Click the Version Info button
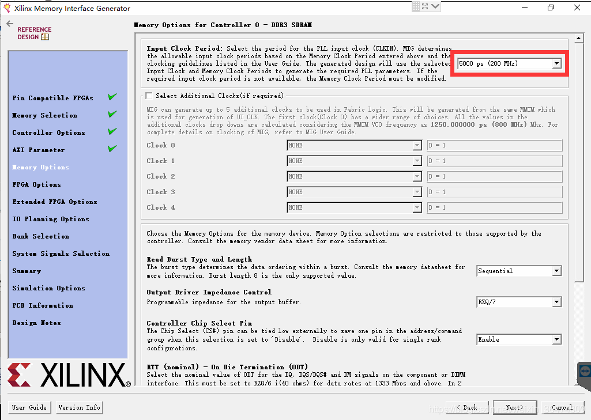The image size is (591, 420). point(80,407)
